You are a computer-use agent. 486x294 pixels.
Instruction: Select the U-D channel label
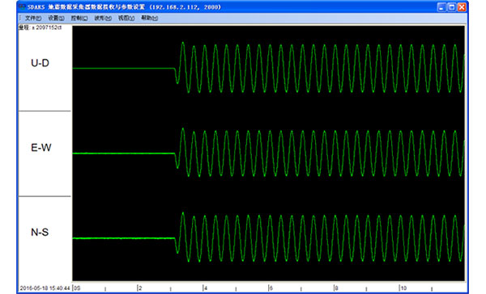[x=40, y=63]
